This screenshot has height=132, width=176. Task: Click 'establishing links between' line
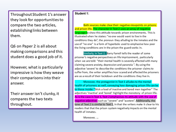point(34,30)
